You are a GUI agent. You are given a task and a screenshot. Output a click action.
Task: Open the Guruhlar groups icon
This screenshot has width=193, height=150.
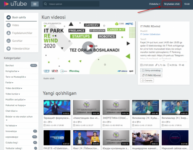(x=8, y=41)
